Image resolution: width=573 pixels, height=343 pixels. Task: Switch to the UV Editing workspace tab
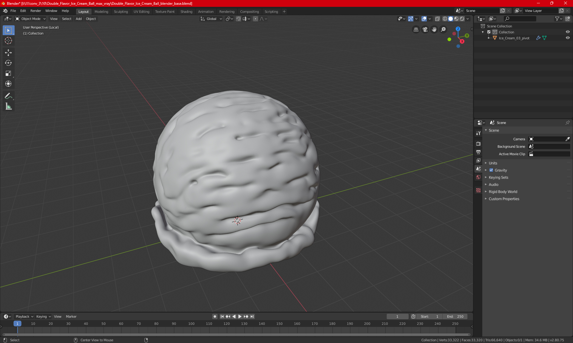tap(141, 12)
